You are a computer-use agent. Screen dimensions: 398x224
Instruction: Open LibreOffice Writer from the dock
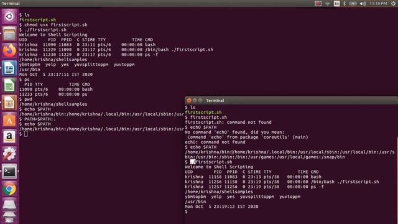click(9, 68)
